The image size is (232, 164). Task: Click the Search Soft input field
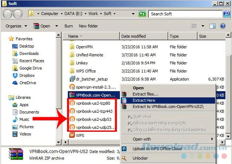(x=185, y=14)
